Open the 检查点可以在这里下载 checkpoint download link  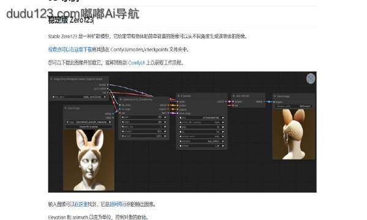pos(70,50)
